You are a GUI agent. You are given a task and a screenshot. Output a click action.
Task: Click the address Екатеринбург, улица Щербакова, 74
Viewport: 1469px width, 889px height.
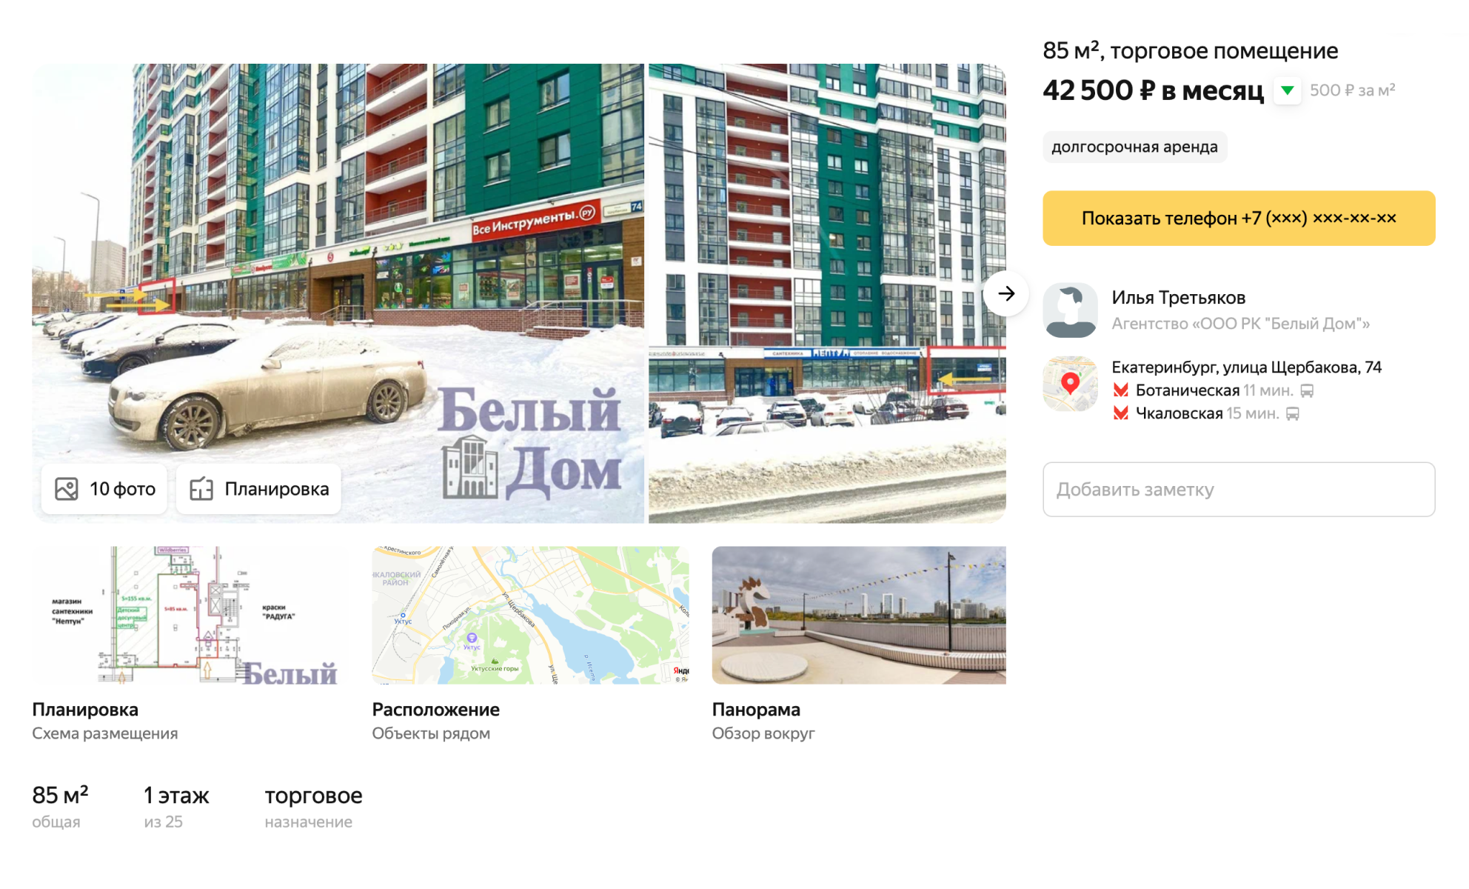coord(1247,367)
